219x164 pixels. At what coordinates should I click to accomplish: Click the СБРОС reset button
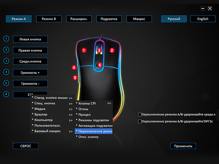point(26,146)
